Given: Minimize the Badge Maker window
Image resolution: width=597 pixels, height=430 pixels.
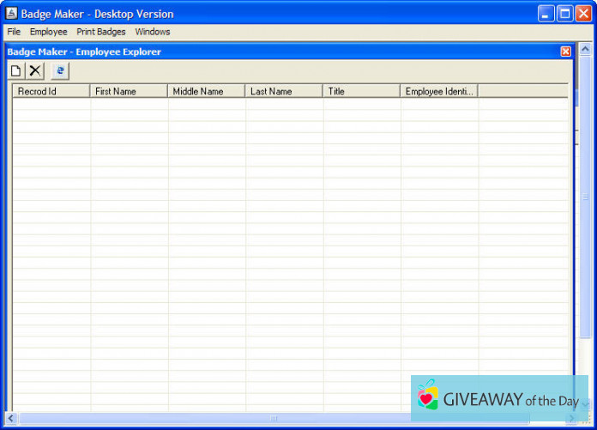Looking at the screenshot, I should 546,14.
